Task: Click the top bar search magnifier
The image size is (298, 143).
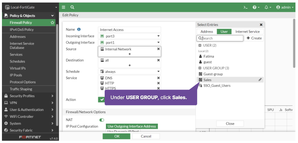Action: [72, 7]
